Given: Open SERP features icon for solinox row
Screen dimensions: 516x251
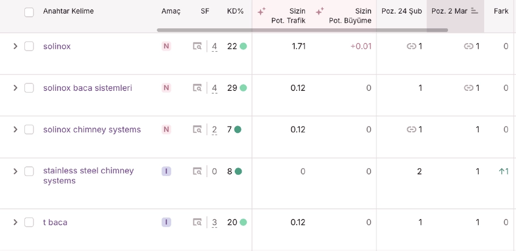Looking at the screenshot, I should 197,47.
